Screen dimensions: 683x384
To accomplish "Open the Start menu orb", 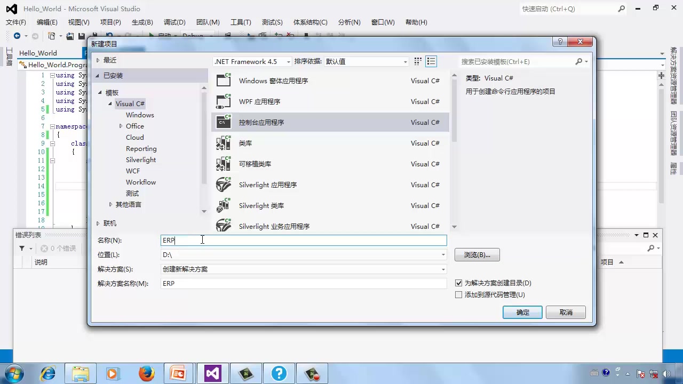I will (14, 373).
